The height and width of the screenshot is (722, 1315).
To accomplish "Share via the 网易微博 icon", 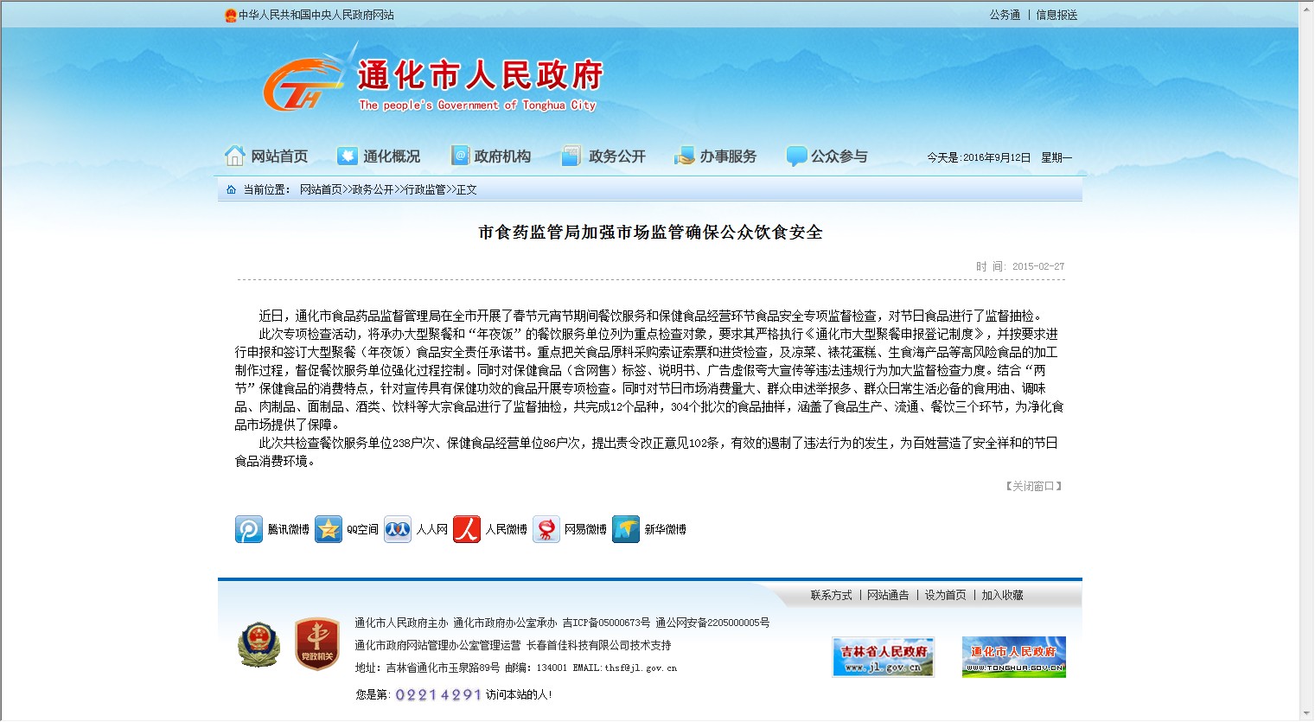I will 546,529.
